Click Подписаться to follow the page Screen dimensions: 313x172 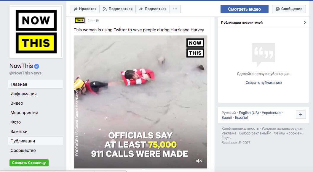(x=118, y=9)
